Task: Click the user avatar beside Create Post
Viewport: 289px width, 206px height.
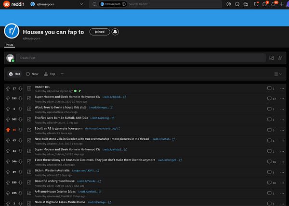Action: [x=10, y=58]
